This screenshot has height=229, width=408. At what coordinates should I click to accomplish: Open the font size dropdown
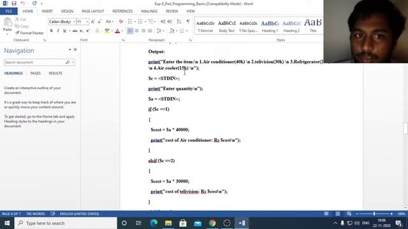coord(87,22)
